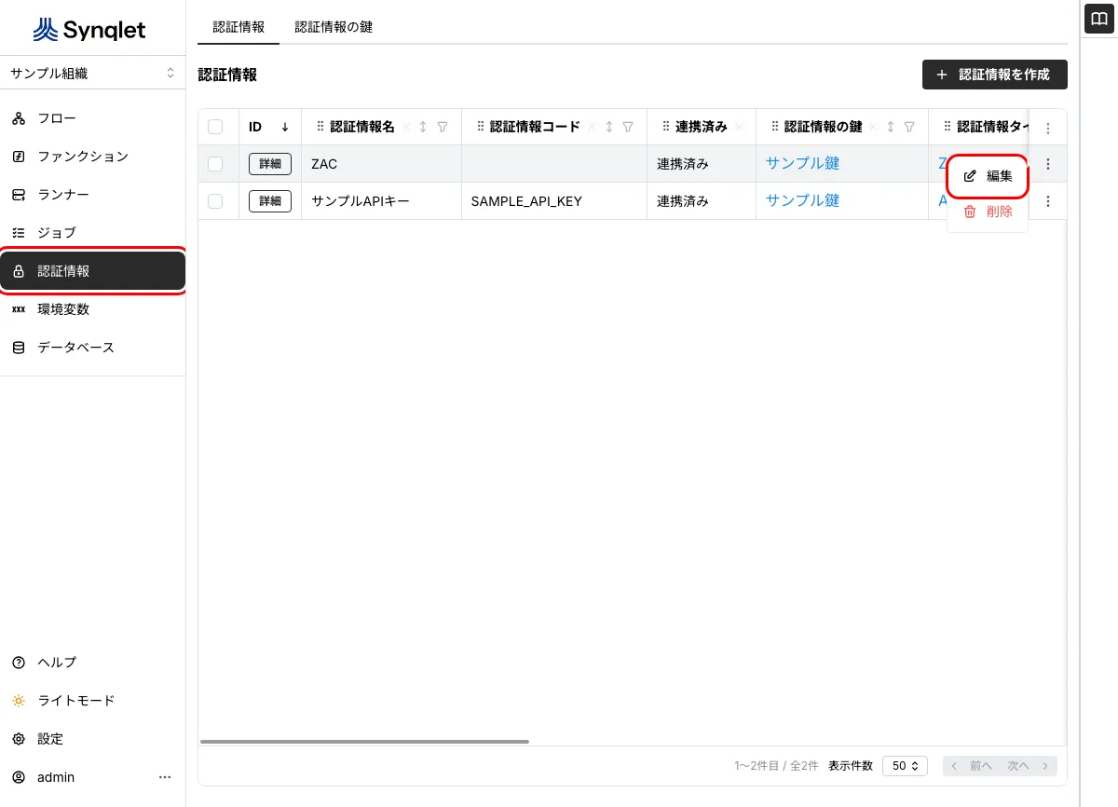Sort by ID column arrow
The image size is (1118, 807).
[x=285, y=127]
